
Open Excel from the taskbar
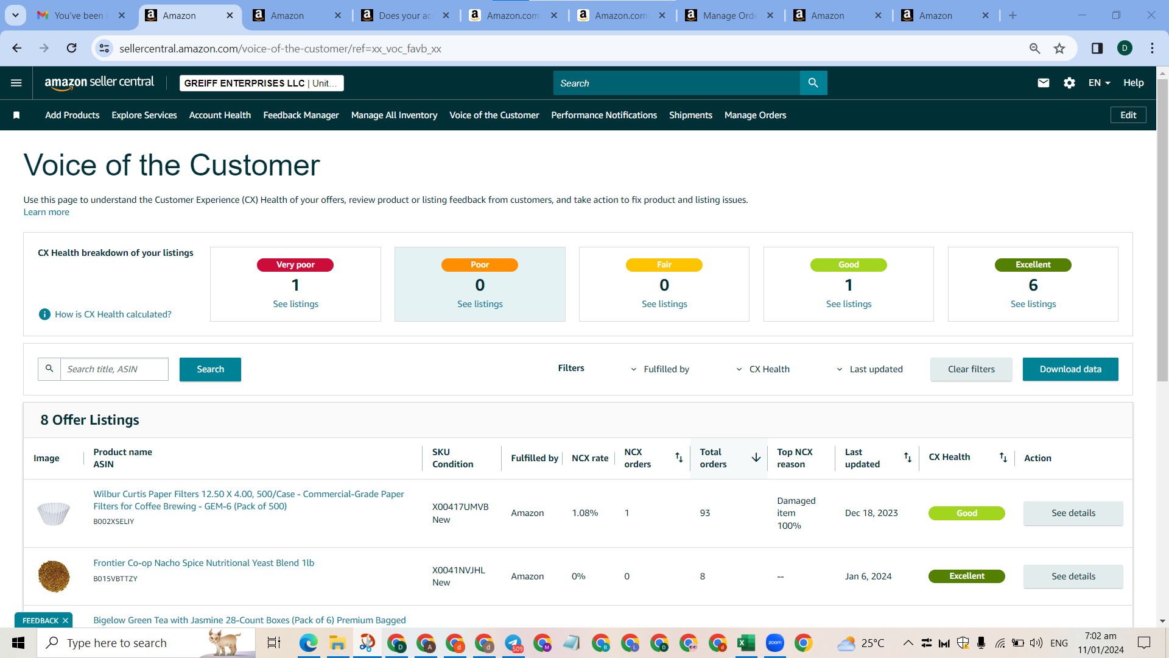(x=746, y=643)
